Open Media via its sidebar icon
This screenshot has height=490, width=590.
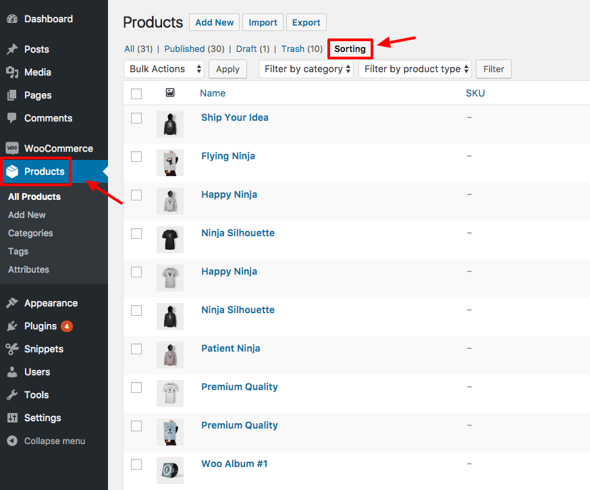tap(11, 72)
